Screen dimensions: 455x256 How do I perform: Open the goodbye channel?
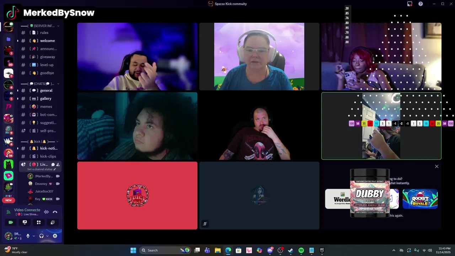point(39,73)
